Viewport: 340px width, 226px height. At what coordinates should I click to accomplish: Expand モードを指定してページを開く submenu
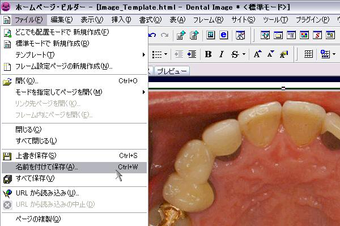(x=74, y=92)
